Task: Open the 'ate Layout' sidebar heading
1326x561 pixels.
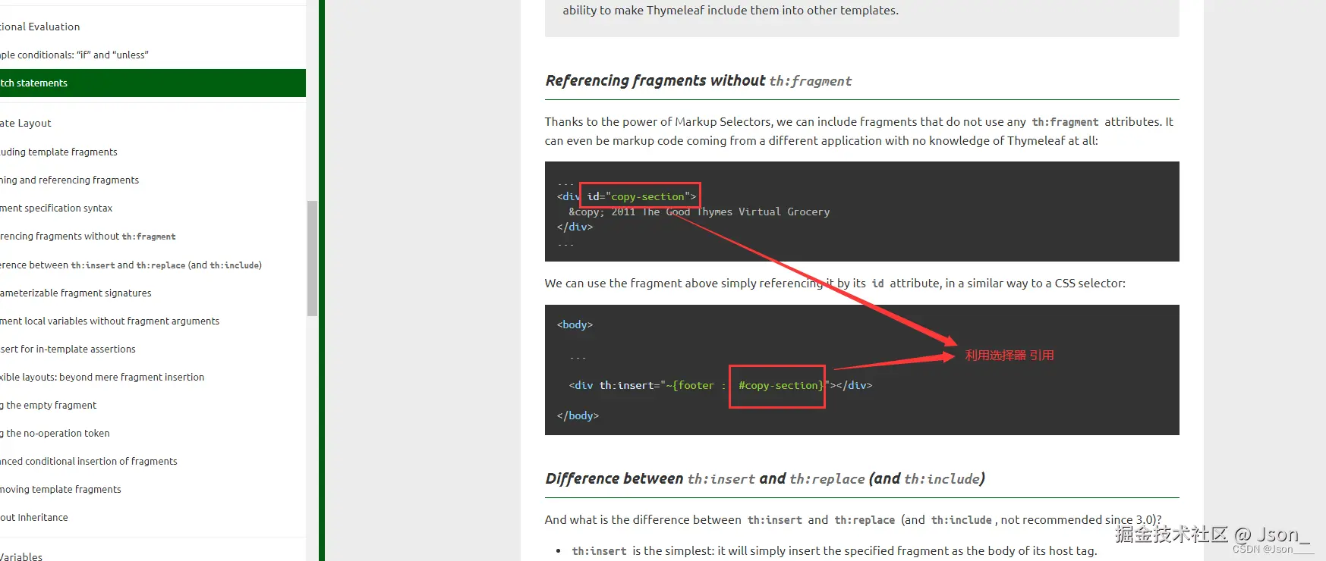Action: pos(26,123)
